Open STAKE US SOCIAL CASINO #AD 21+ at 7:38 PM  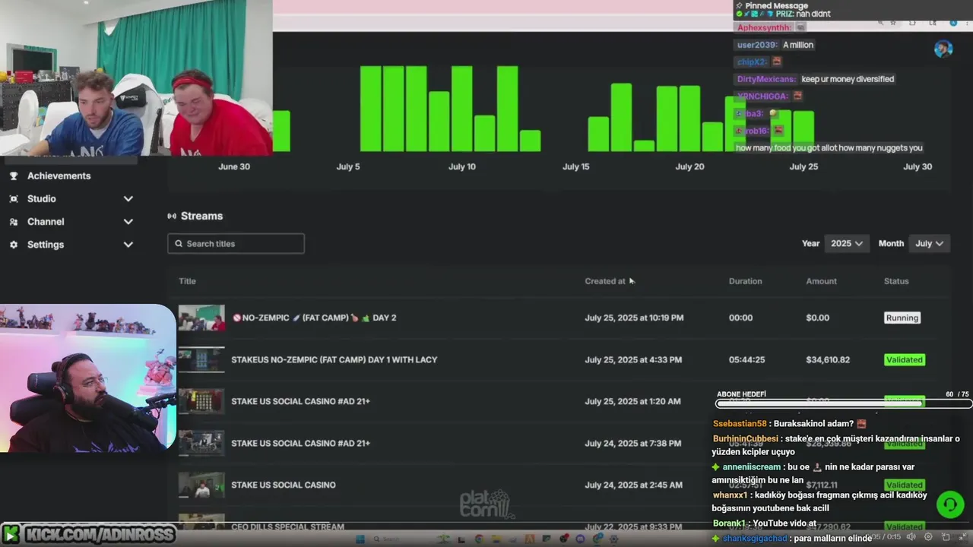pyautogui.click(x=300, y=443)
